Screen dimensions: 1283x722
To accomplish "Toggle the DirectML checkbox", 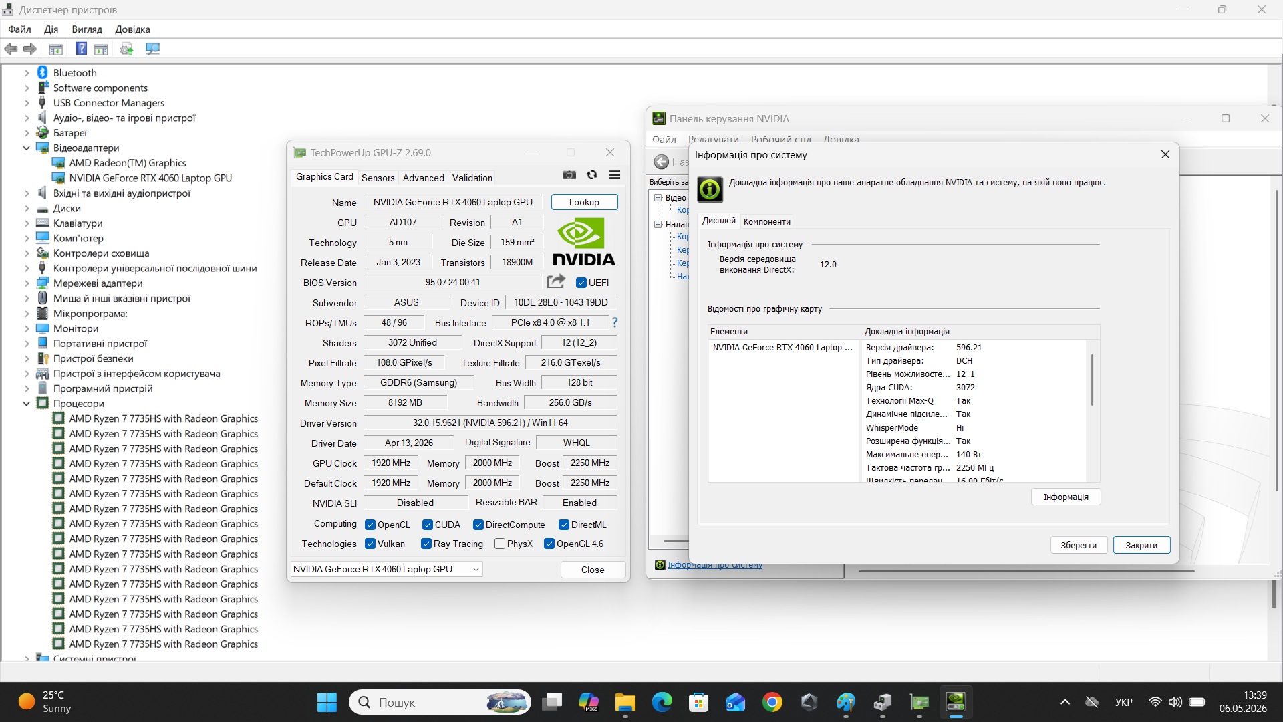I will point(564,525).
